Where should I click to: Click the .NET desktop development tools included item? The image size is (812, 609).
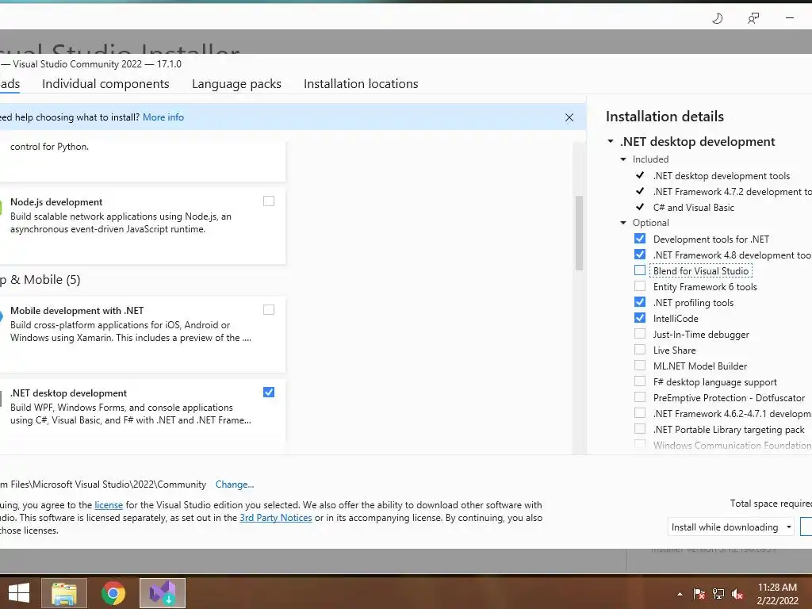pos(722,176)
